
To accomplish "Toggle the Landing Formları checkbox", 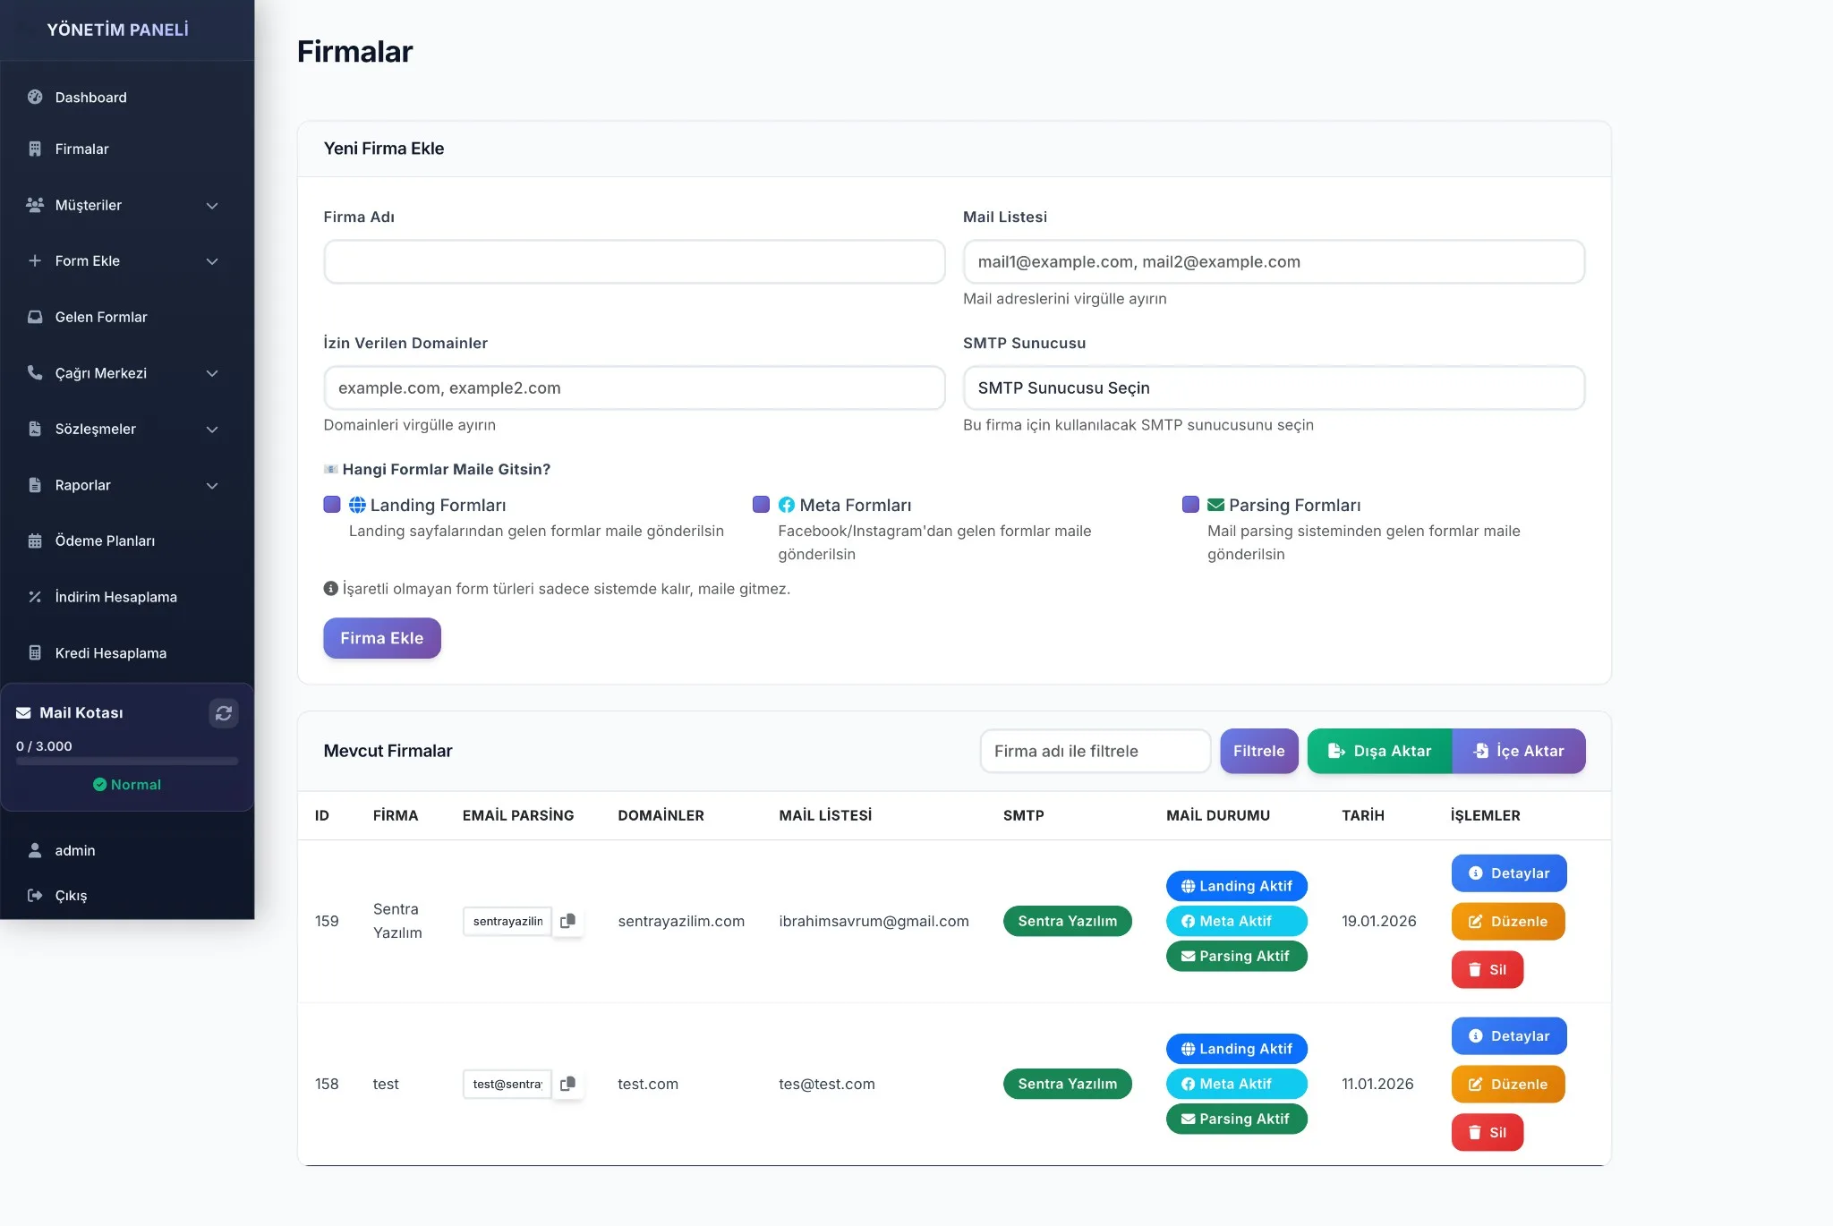I will click(x=332, y=505).
